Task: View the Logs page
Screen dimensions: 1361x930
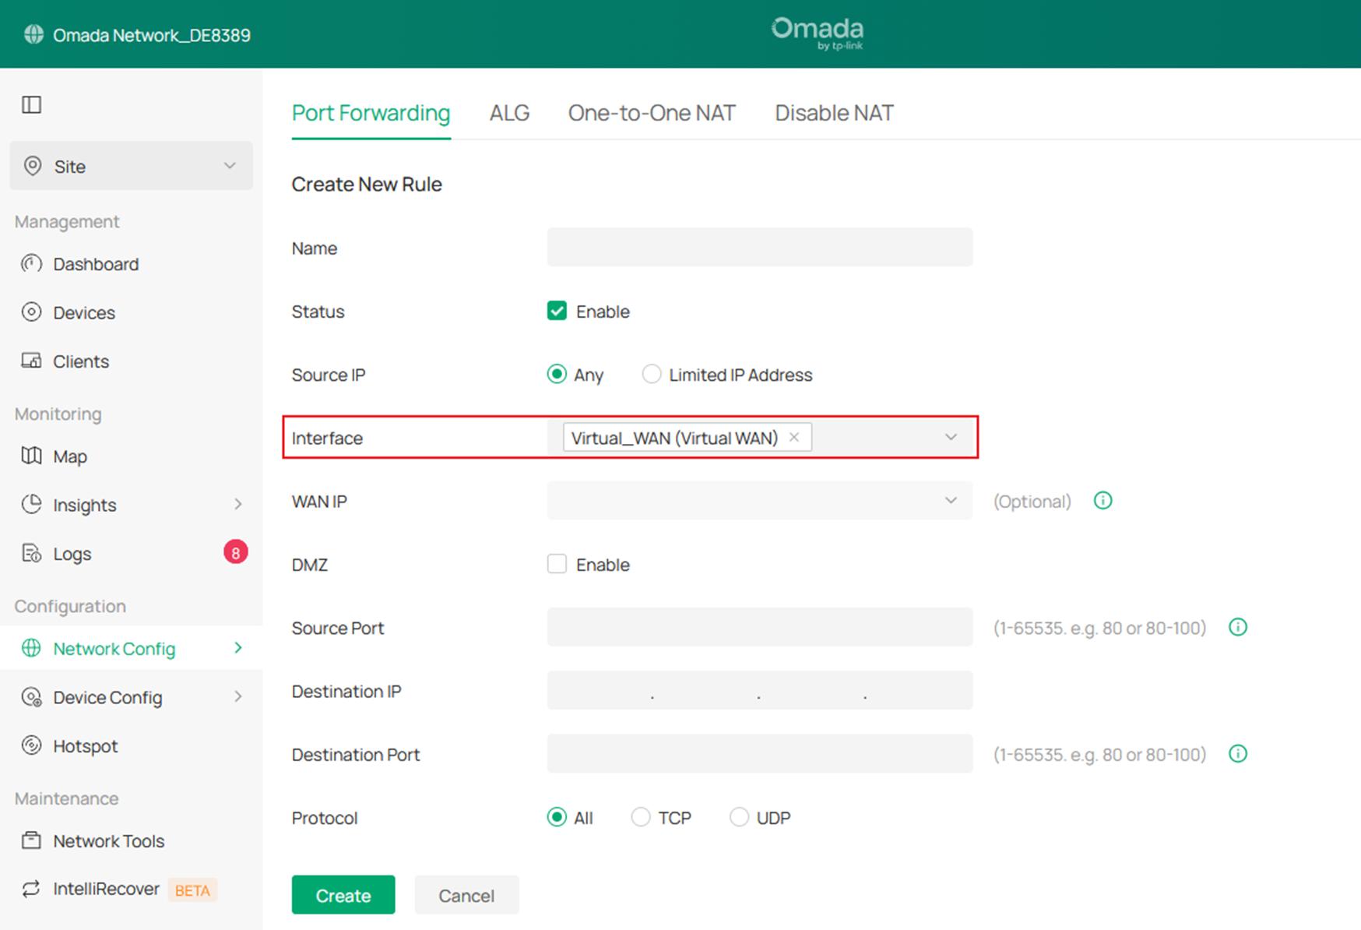Action: [72, 553]
